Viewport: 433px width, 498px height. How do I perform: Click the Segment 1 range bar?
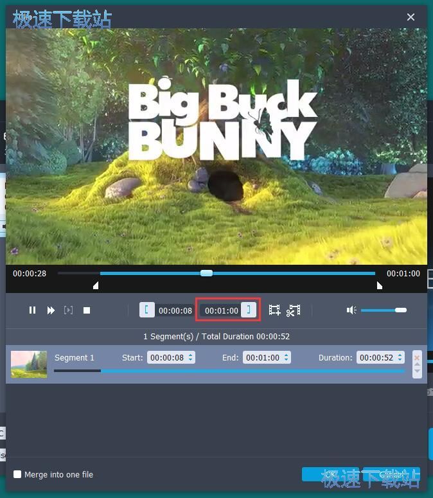tap(229, 371)
